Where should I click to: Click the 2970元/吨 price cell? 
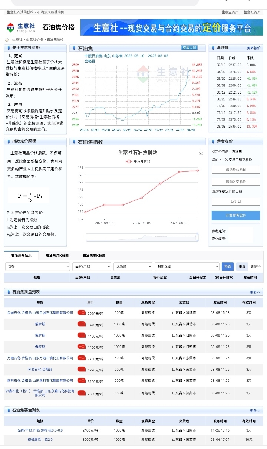95,314
